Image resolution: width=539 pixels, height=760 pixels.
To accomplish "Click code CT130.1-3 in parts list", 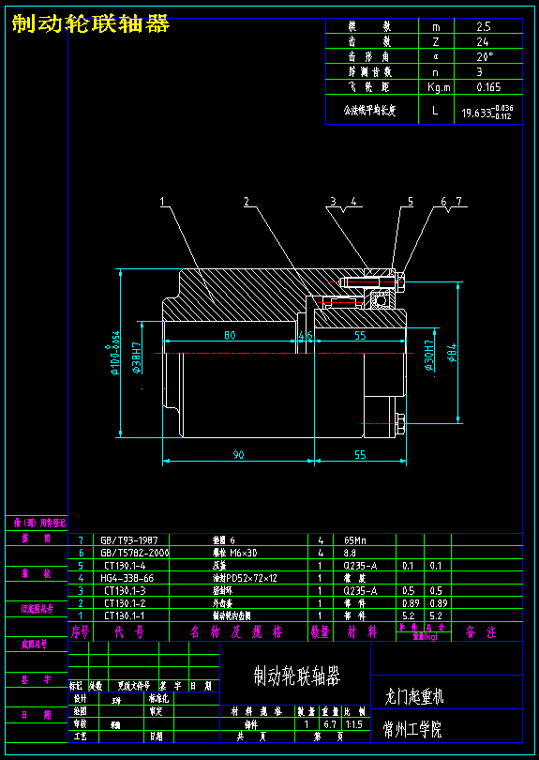I will [x=125, y=590].
